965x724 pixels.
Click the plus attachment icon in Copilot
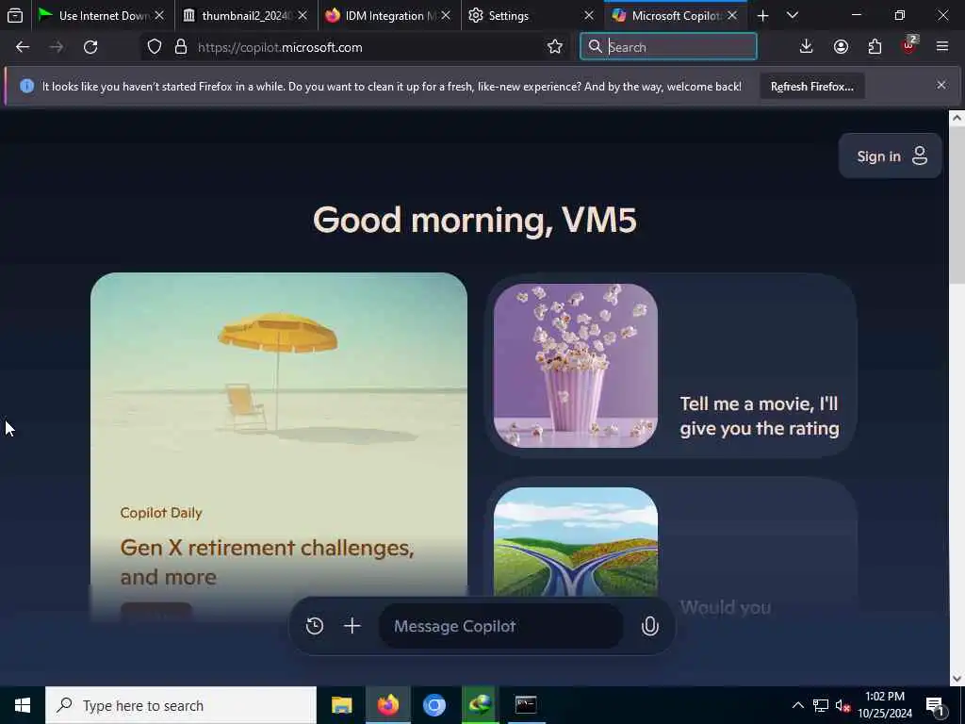[x=352, y=626]
